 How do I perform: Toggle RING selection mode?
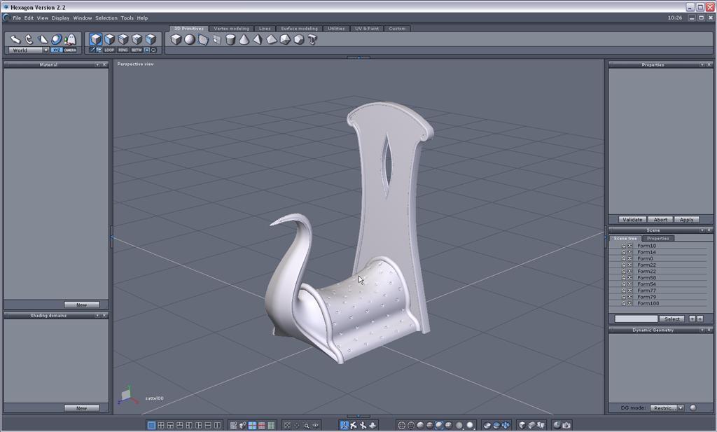pos(123,50)
